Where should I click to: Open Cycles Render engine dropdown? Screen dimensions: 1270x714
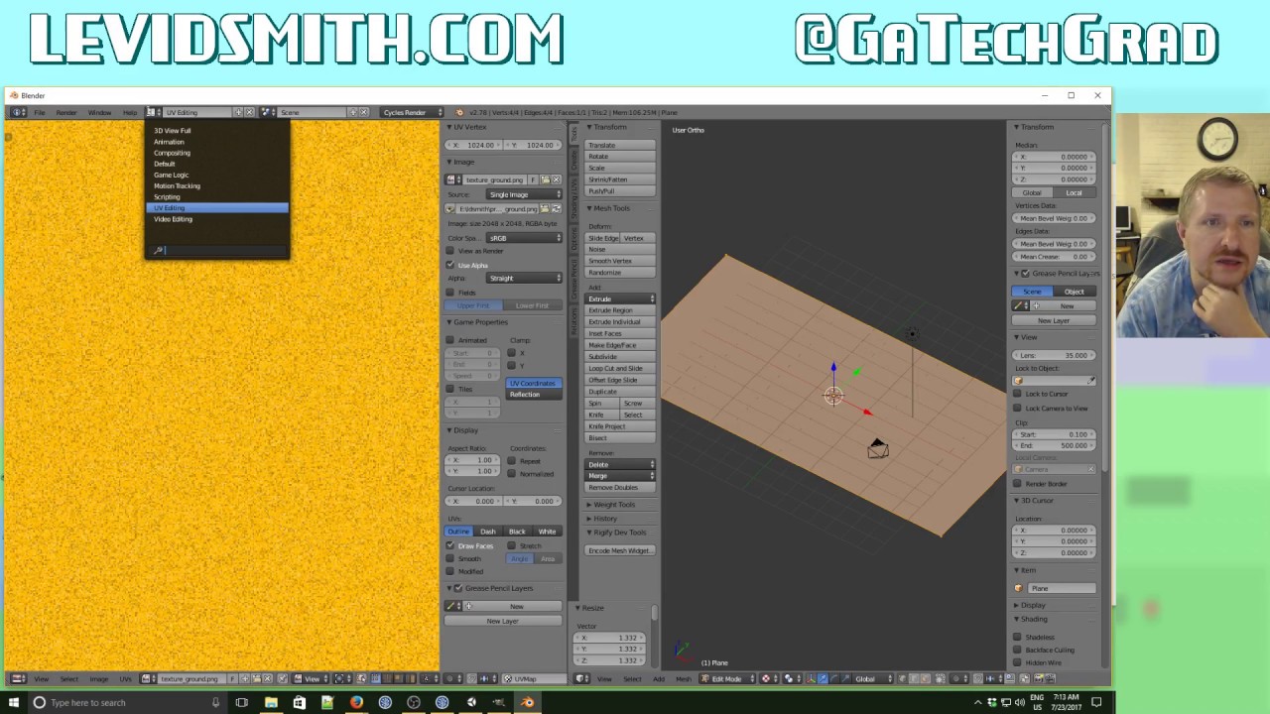pyautogui.click(x=411, y=112)
